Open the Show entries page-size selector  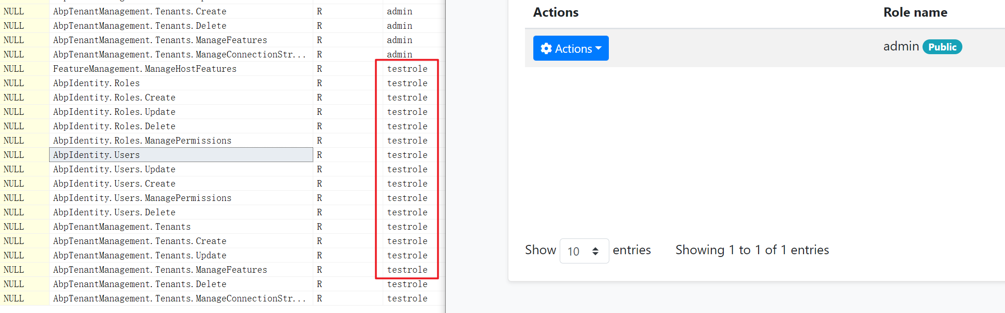coord(584,251)
